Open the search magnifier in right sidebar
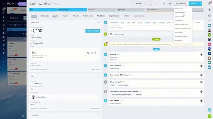Image resolution: width=213 pixels, height=119 pixels. click(209, 20)
